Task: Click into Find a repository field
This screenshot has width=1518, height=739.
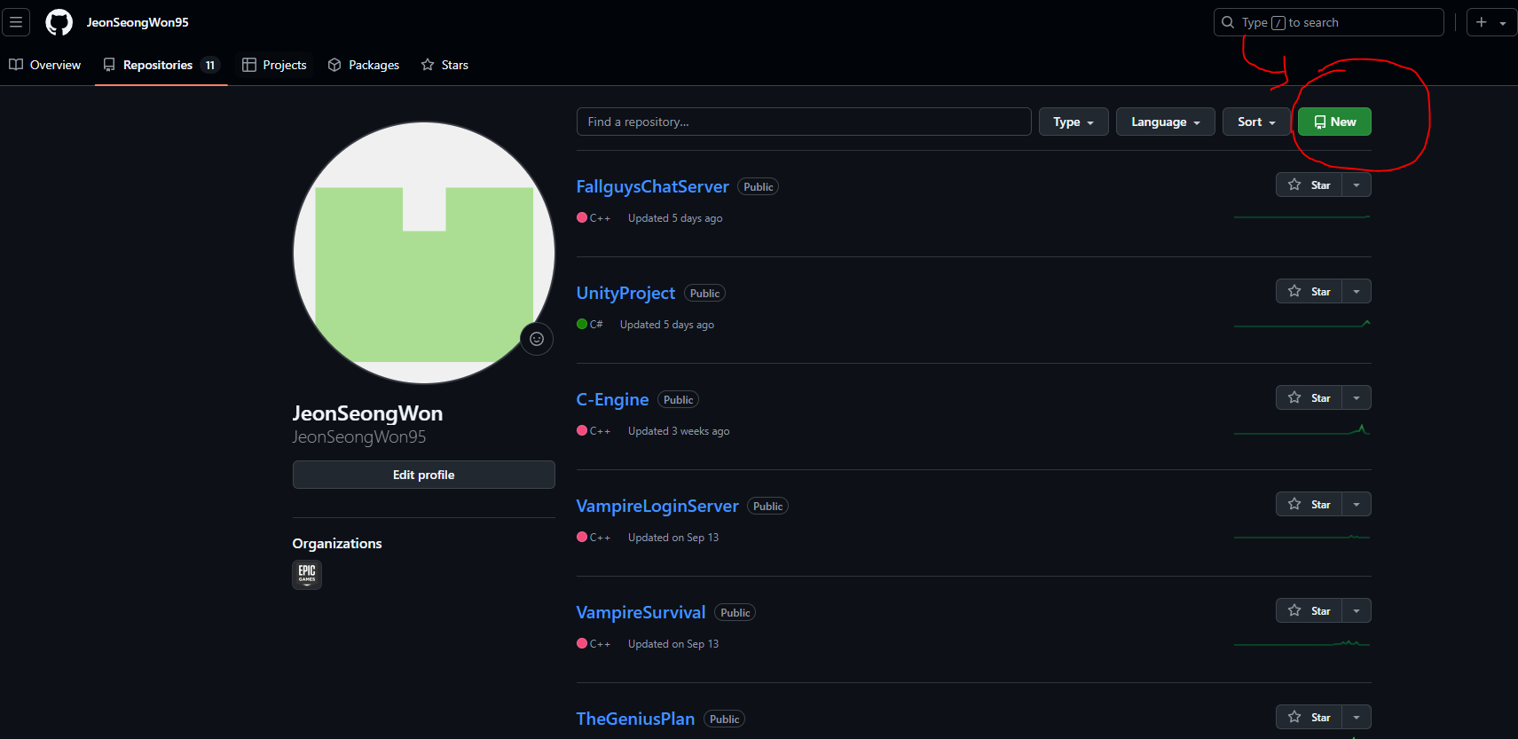Action: point(804,122)
